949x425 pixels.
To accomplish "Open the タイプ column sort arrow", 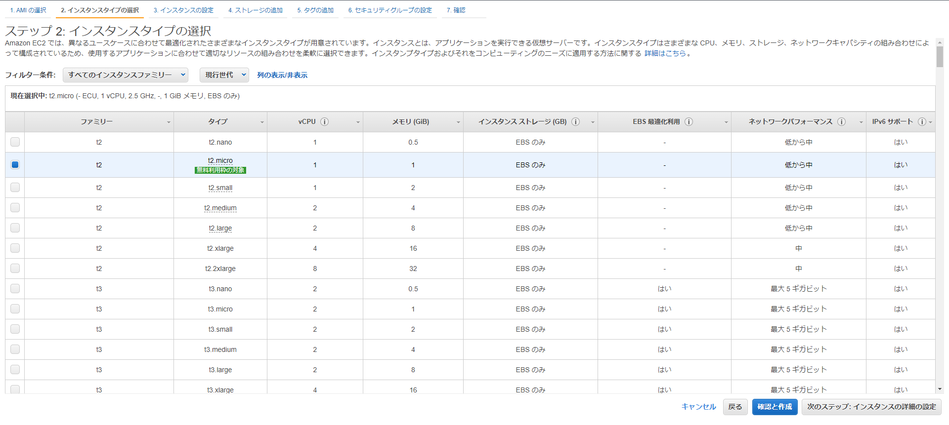I will [262, 122].
